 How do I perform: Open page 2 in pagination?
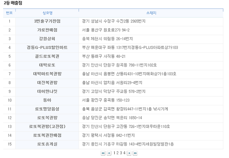(x=117, y=153)
